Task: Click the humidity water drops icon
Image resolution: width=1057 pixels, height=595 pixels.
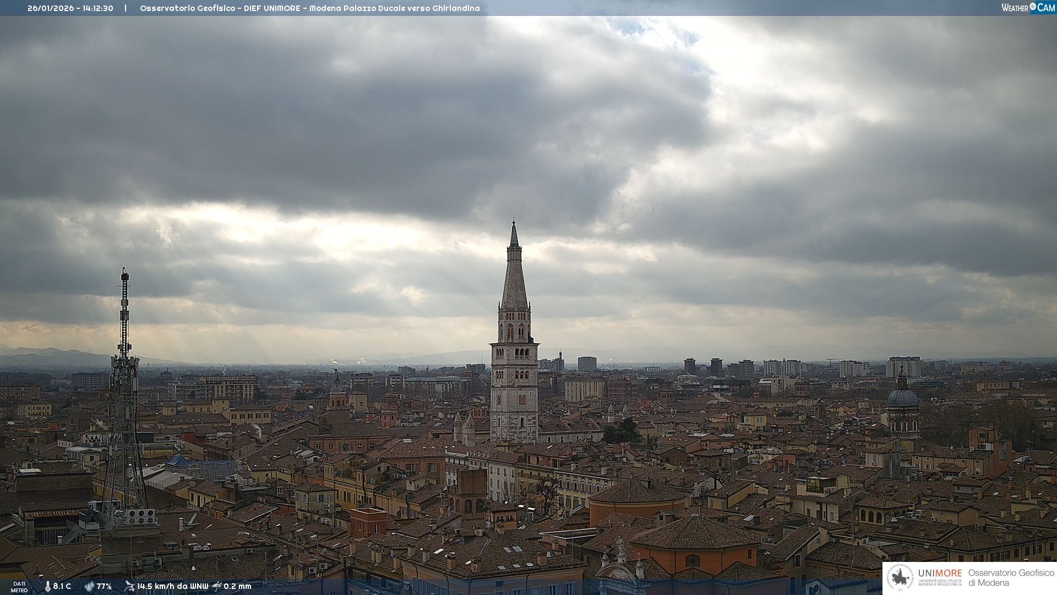Action: (x=89, y=586)
